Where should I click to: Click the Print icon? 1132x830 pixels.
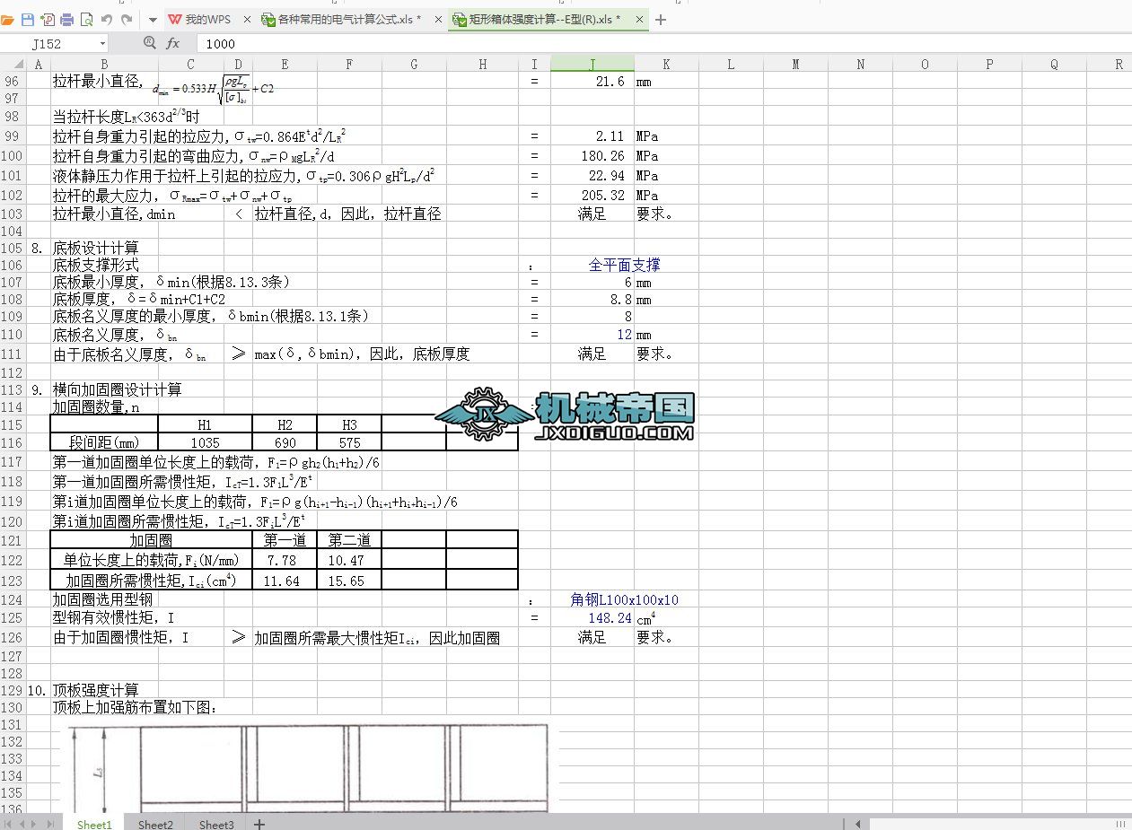[x=66, y=19]
